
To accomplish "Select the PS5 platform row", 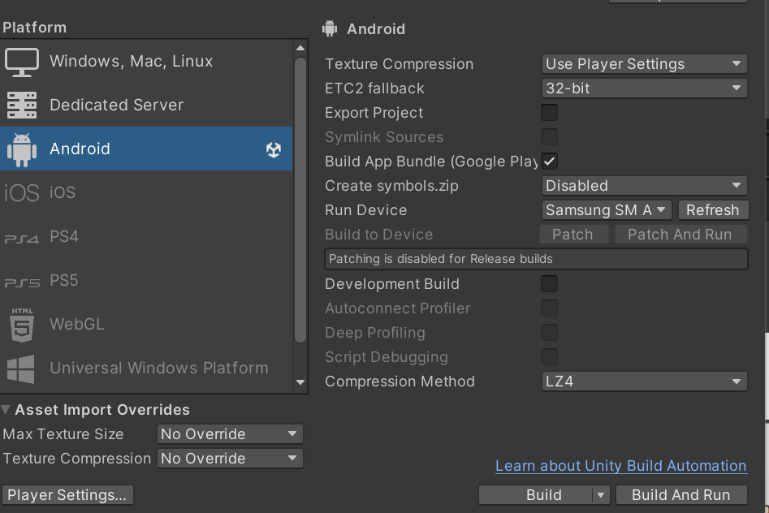I will pyautogui.click(x=146, y=280).
